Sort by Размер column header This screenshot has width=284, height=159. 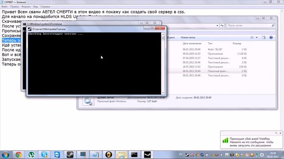click(x=237, y=43)
